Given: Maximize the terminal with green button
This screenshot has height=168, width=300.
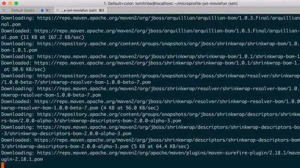Looking at the screenshot, I should (x=16, y=3).
